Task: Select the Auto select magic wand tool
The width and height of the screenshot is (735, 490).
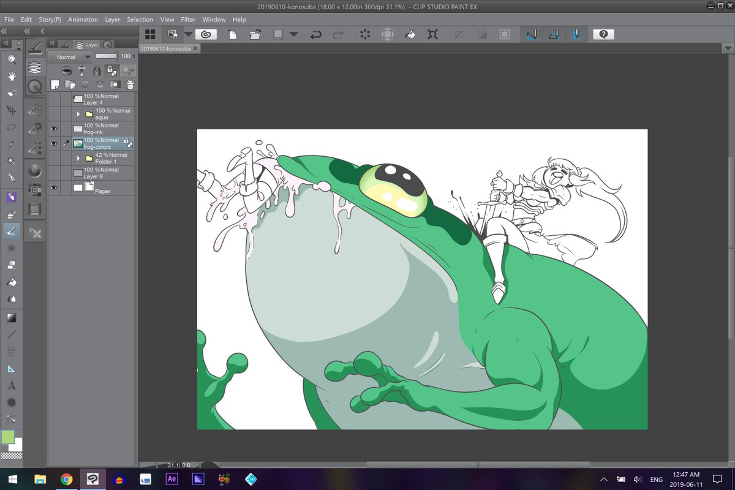Action: (x=11, y=161)
